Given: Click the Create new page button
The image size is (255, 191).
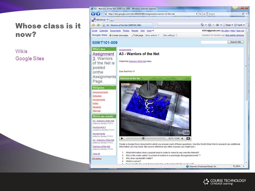Looking at the screenshot, I should [119, 35].
